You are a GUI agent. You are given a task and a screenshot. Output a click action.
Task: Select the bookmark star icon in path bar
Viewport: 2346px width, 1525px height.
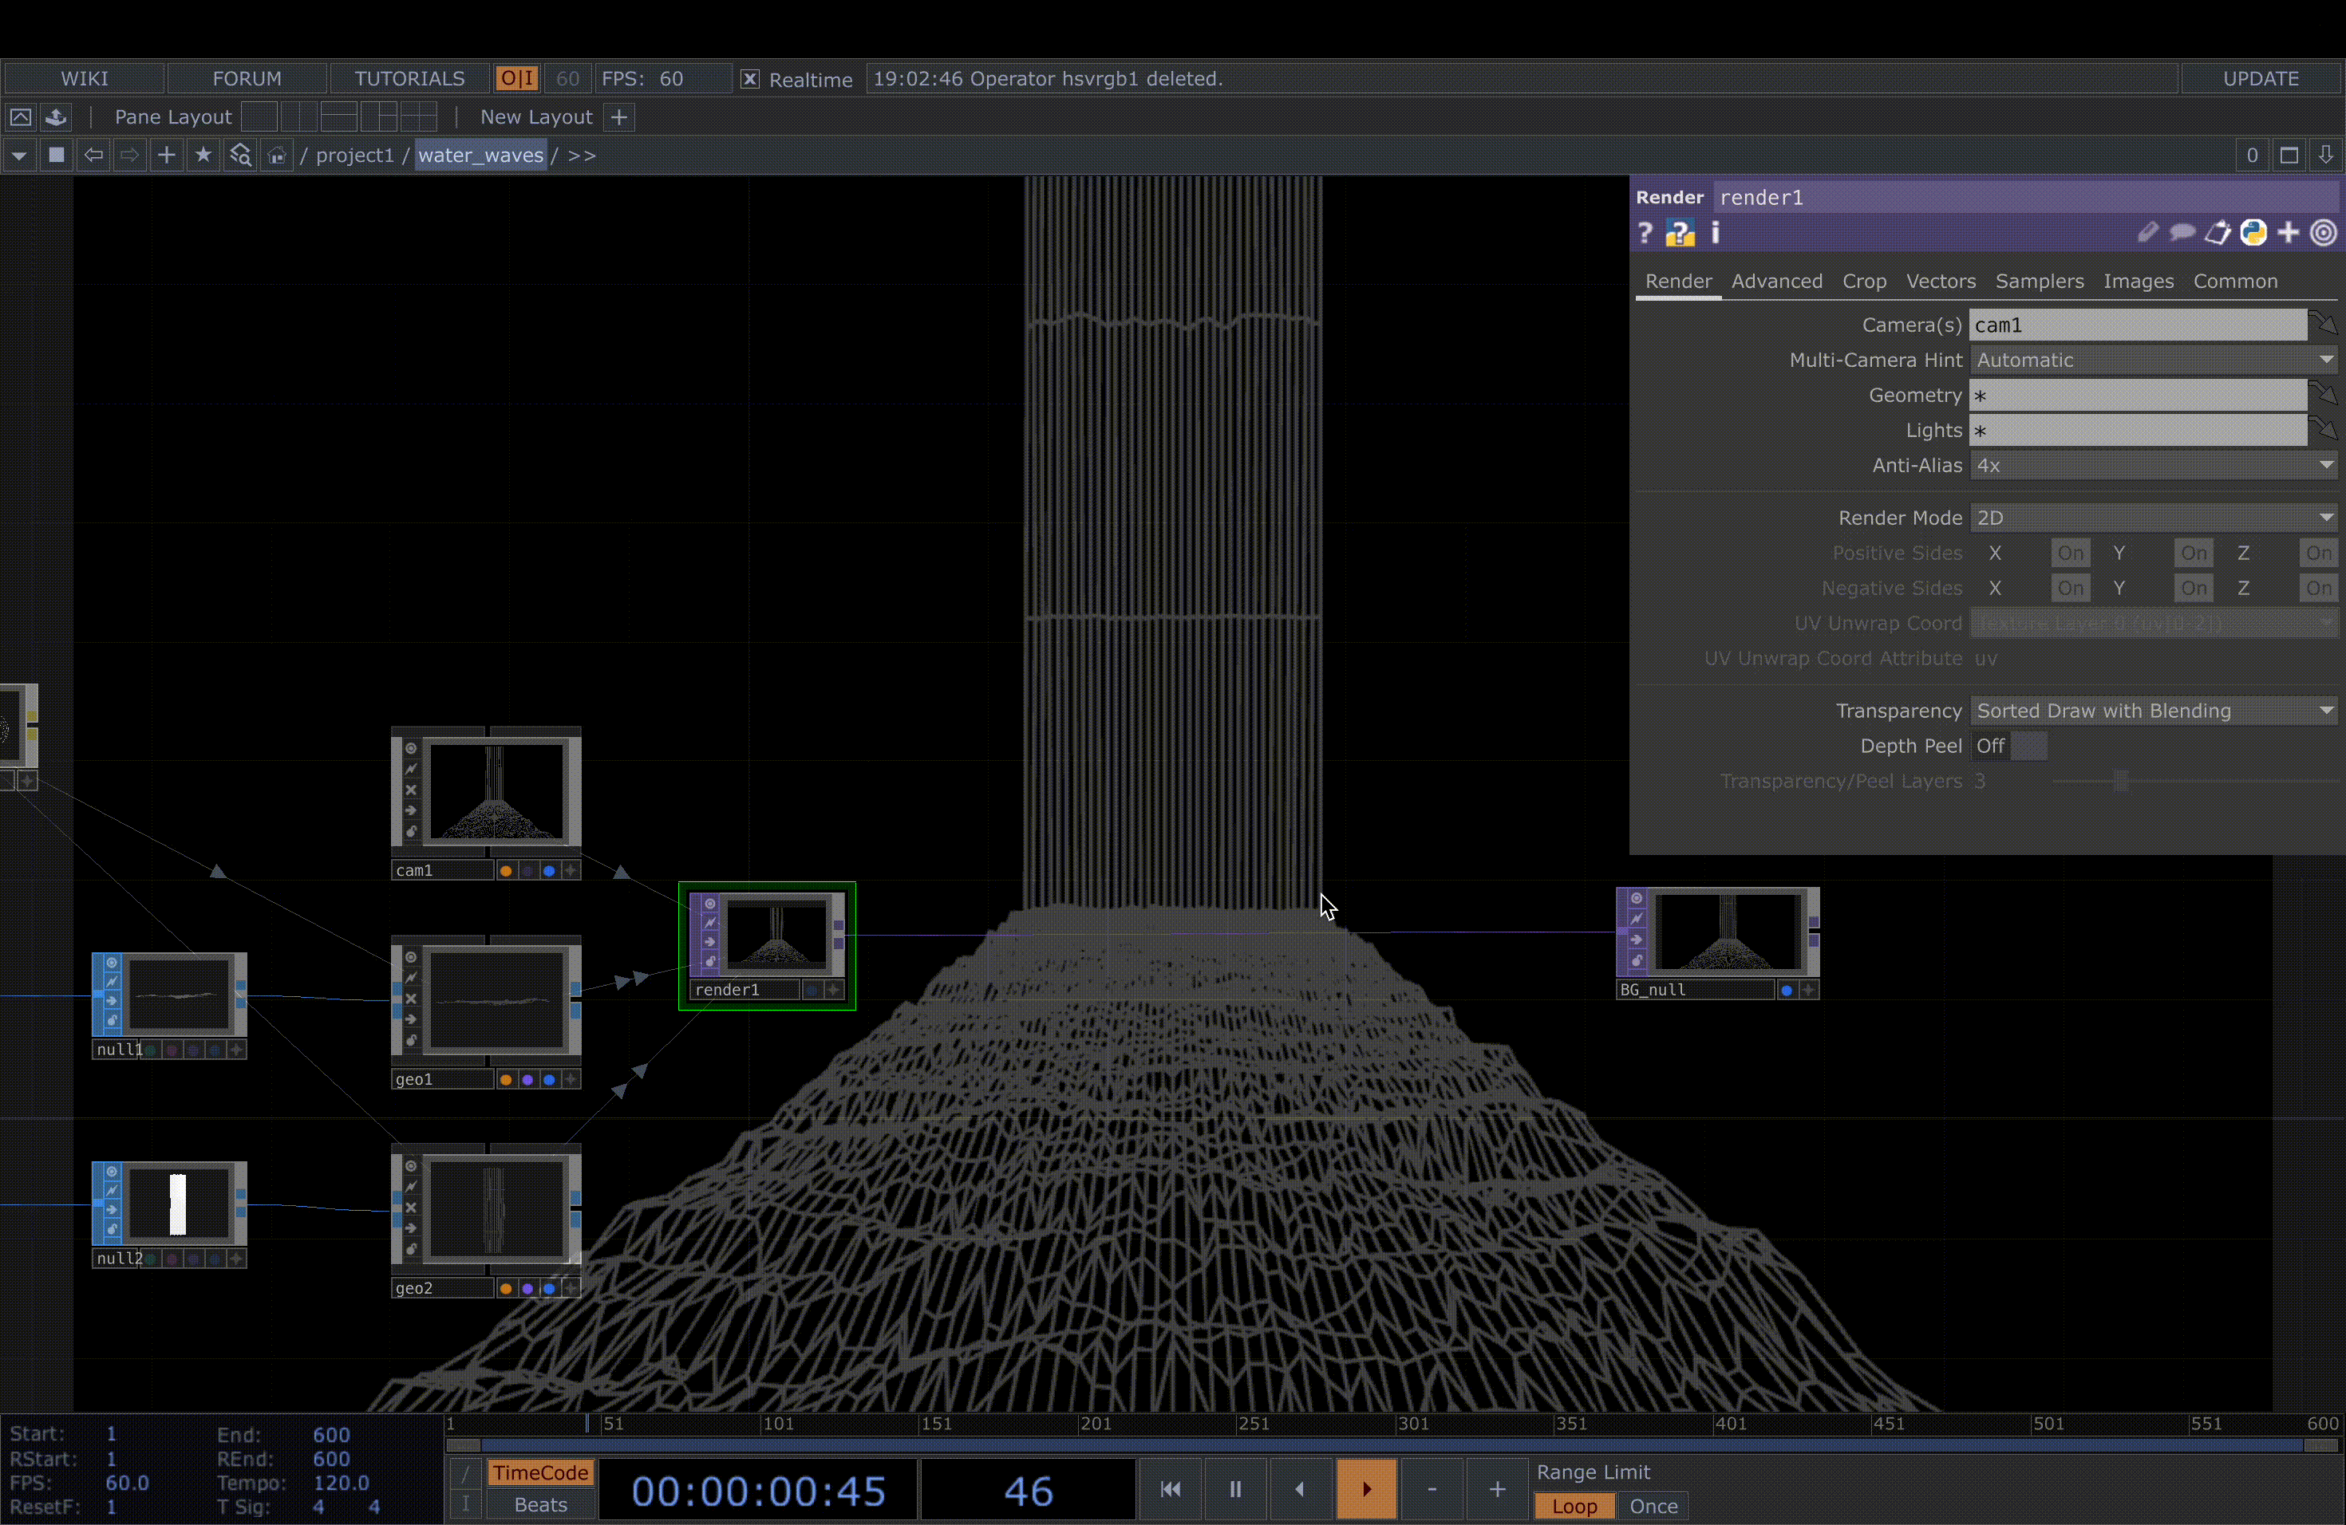click(x=203, y=155)
